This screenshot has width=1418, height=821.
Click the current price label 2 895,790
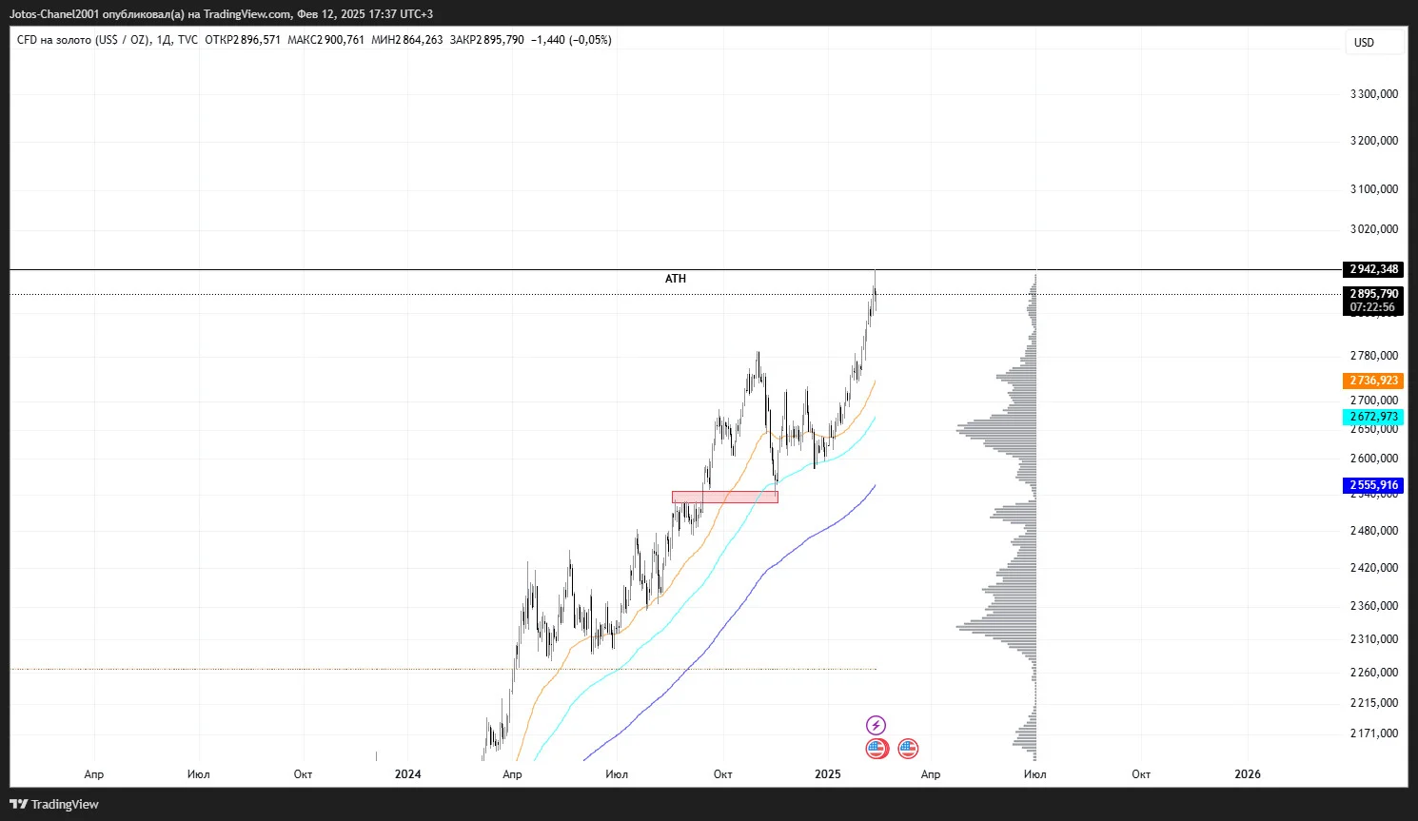click(x=1374, y=294)
